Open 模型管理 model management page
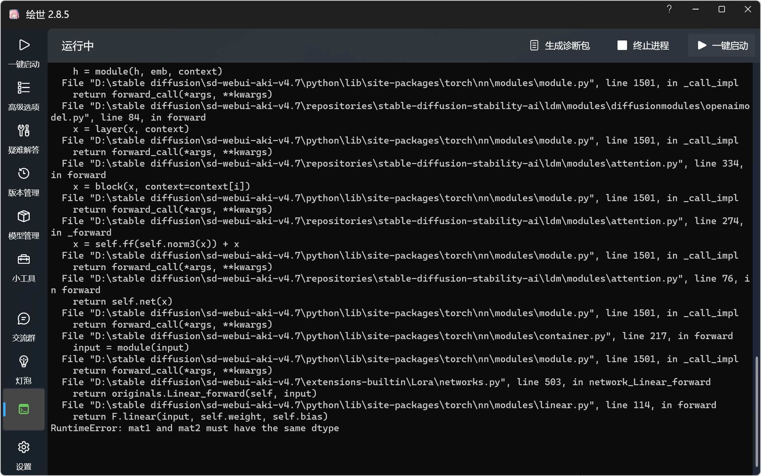 coord(24,225)
